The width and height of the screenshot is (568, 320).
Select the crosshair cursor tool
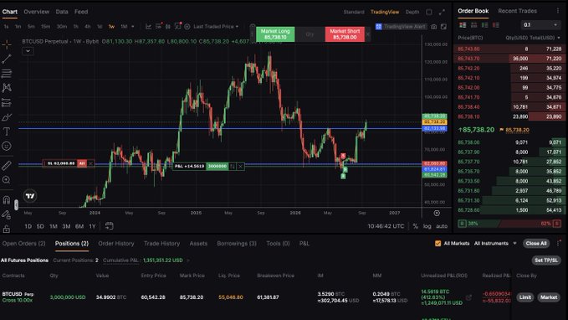click(7, 44)
